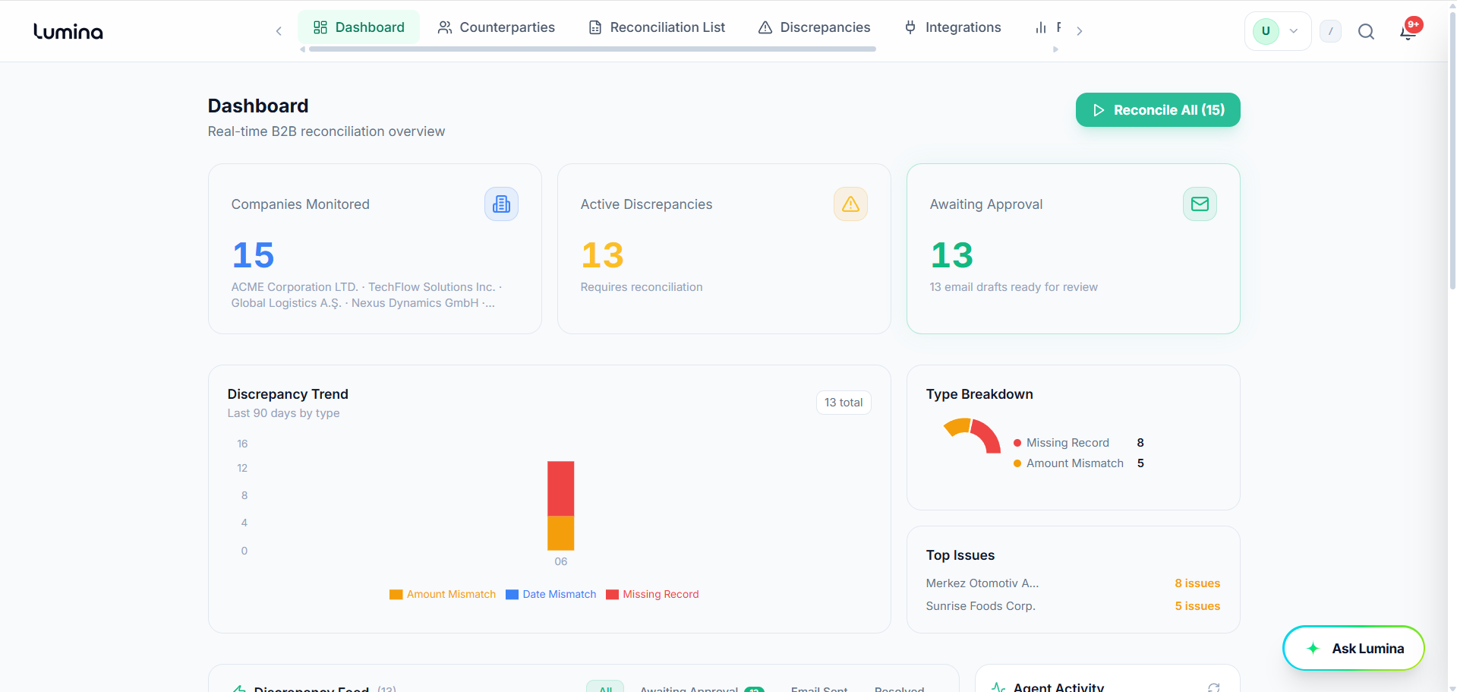Open the Ask Lumina assistant
The image size is (1457, 692).
[1354, 648]
